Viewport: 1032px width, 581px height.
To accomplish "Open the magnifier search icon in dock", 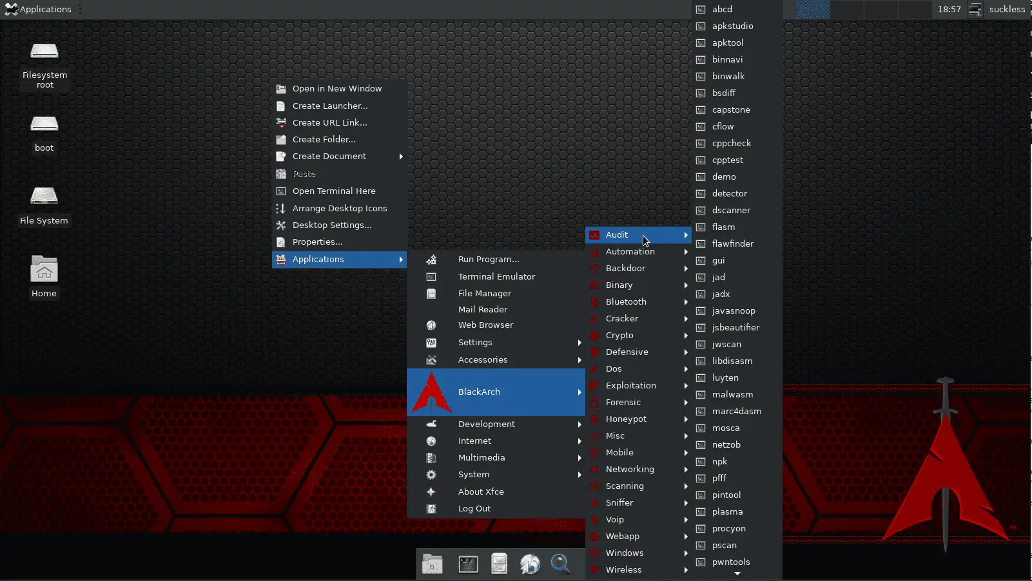I will click(560, 564).
